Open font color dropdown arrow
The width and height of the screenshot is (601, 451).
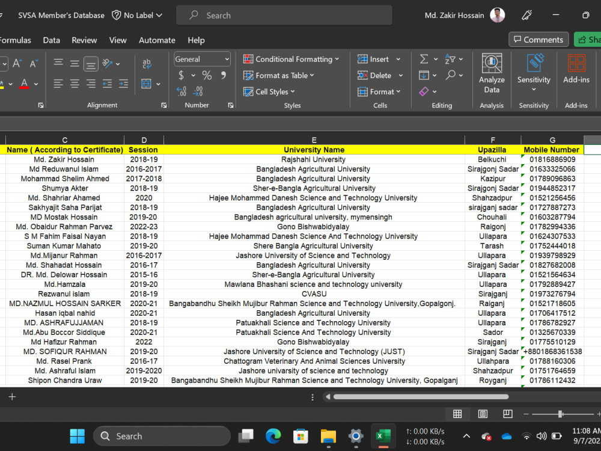(x=36, y=84)
